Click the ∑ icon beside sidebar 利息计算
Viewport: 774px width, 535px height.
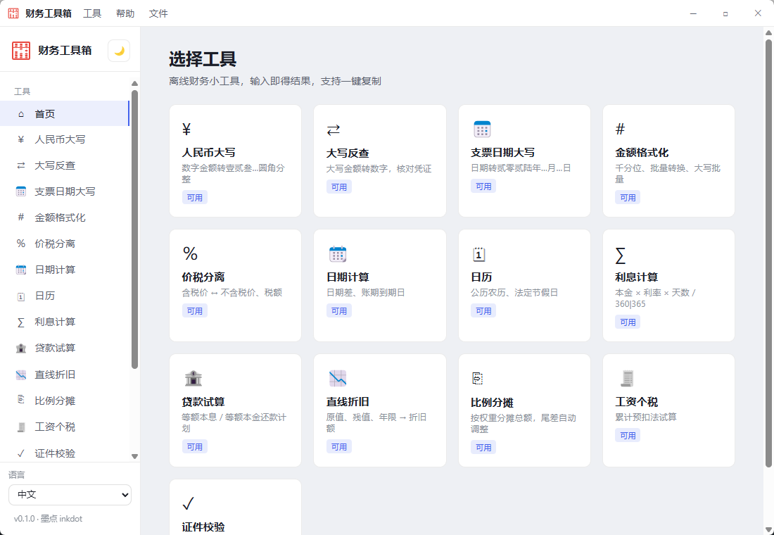pos(20,322)
